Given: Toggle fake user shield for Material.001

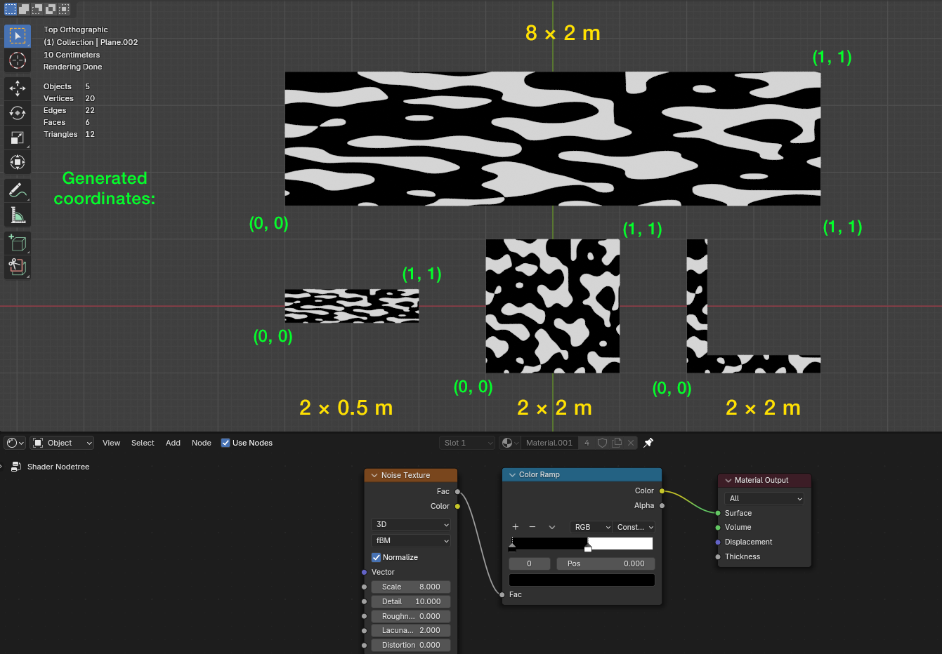Looking at the screenshot, I should coord(602,443).
